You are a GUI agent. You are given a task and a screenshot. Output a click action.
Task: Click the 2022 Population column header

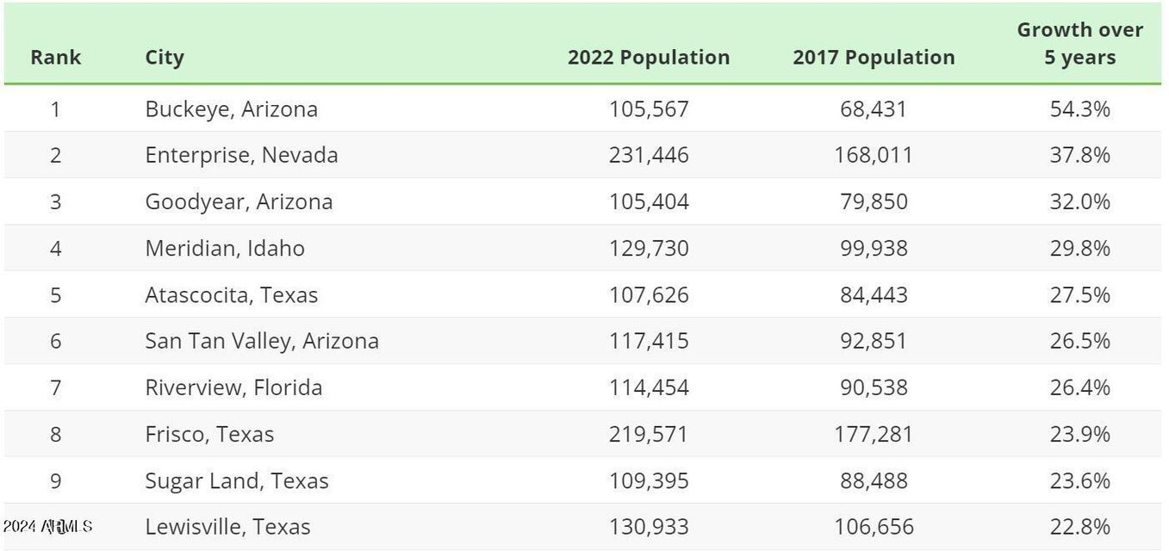pos(648,58)
